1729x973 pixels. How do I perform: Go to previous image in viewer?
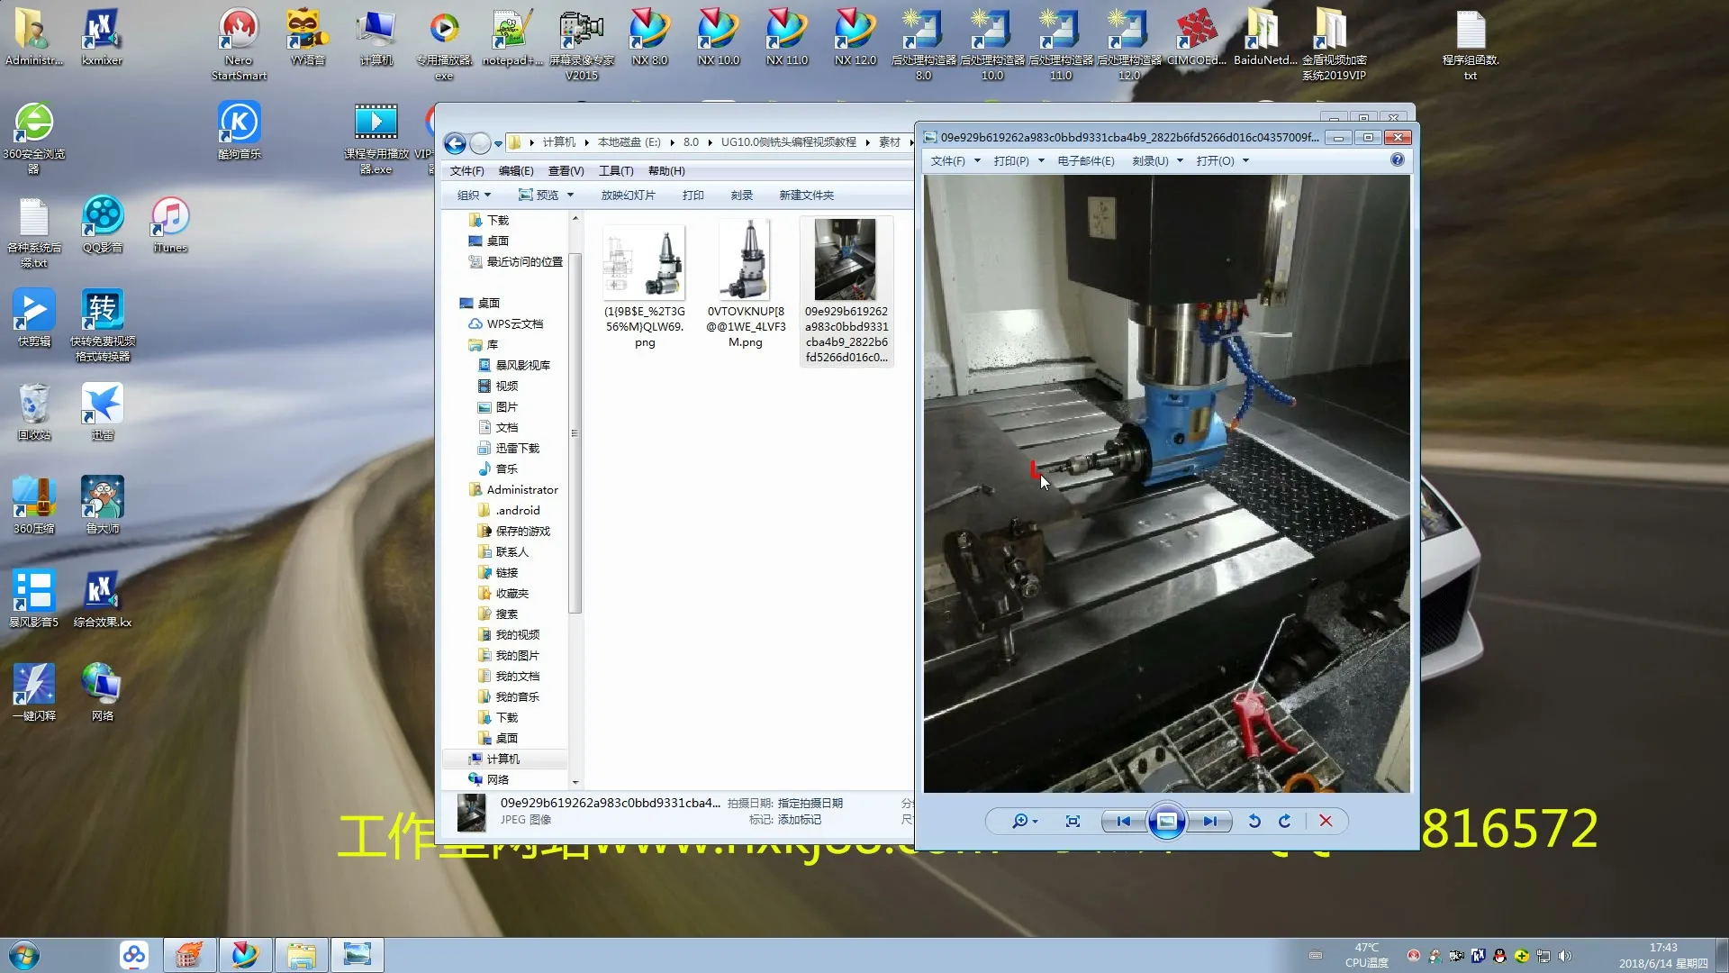1123,821
